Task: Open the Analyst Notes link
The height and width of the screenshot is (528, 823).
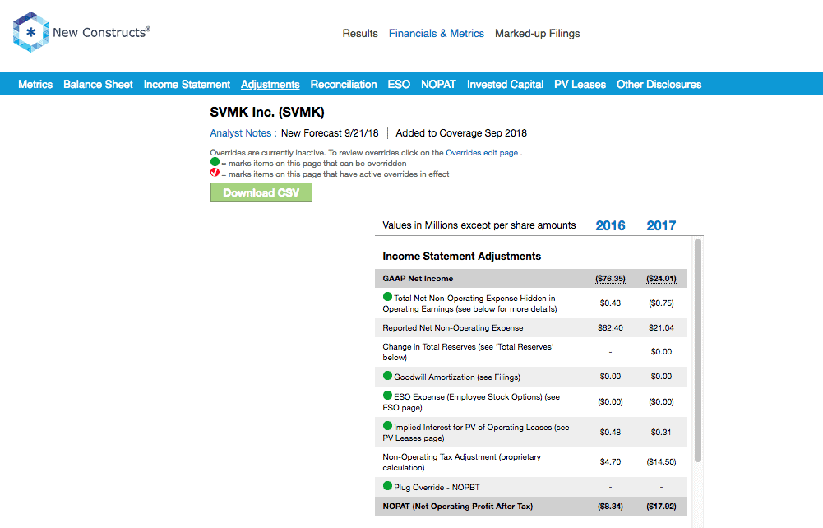Action: coord(240,133)
